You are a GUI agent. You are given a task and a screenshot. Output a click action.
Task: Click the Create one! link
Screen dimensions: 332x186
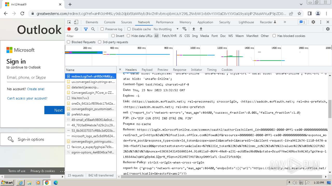[x=36, y=89]
